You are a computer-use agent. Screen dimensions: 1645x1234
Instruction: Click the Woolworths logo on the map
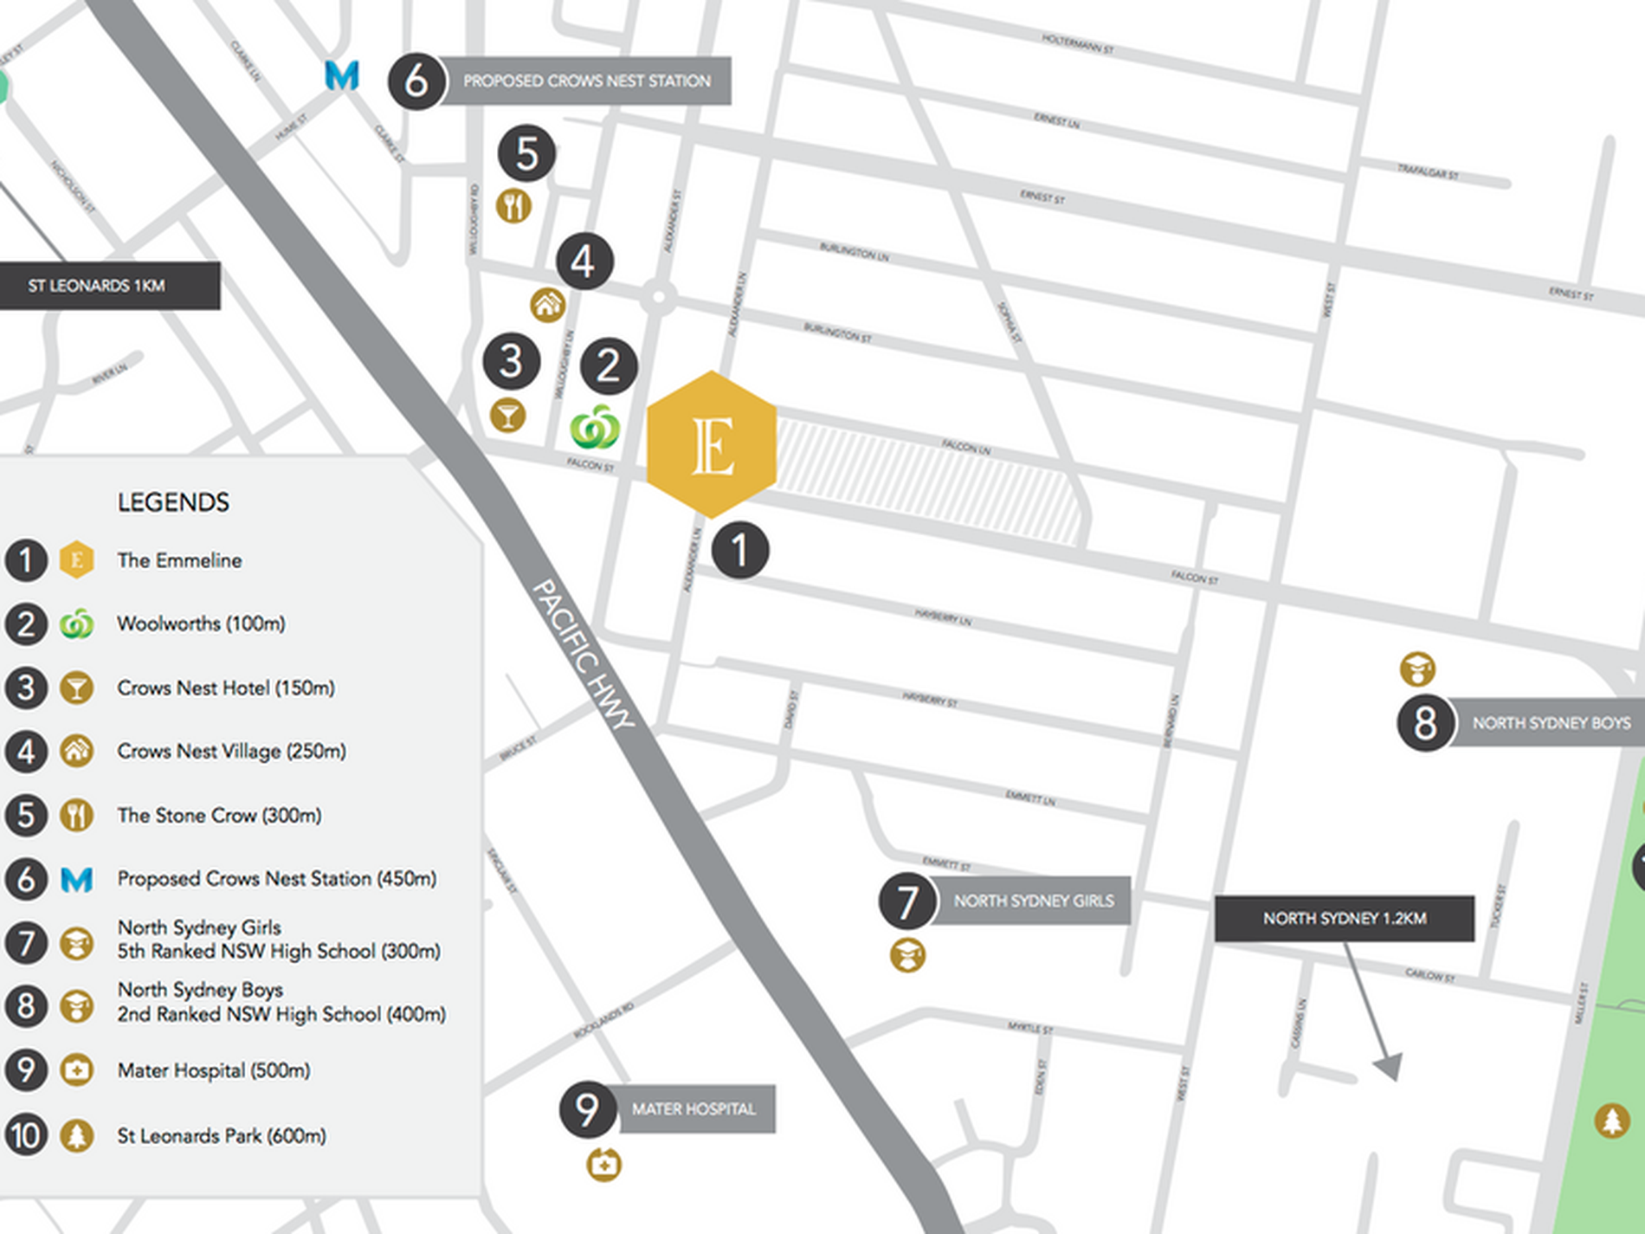pyautogui.click(x=595, y=427)
